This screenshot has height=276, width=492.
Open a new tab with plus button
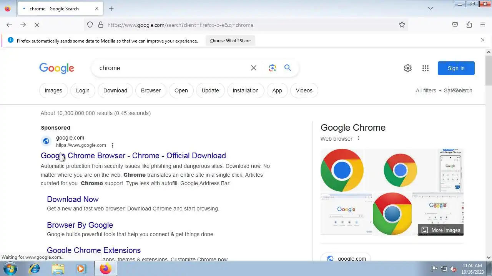click(111, 8)
